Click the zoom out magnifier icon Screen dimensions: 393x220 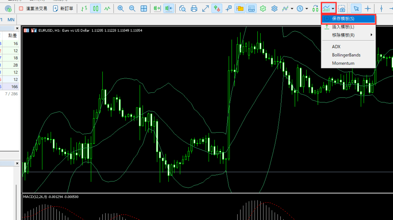(132, 9)
